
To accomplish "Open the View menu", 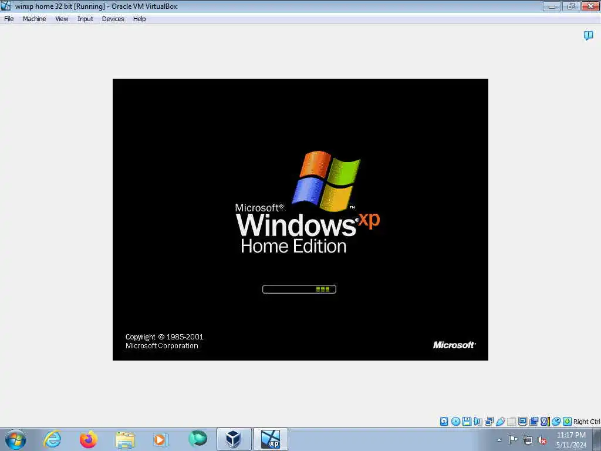I will click(x=61, y=19).
